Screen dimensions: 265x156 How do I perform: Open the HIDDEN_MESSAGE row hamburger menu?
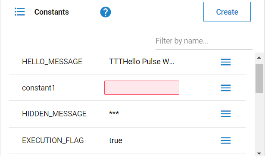point(226,114)
